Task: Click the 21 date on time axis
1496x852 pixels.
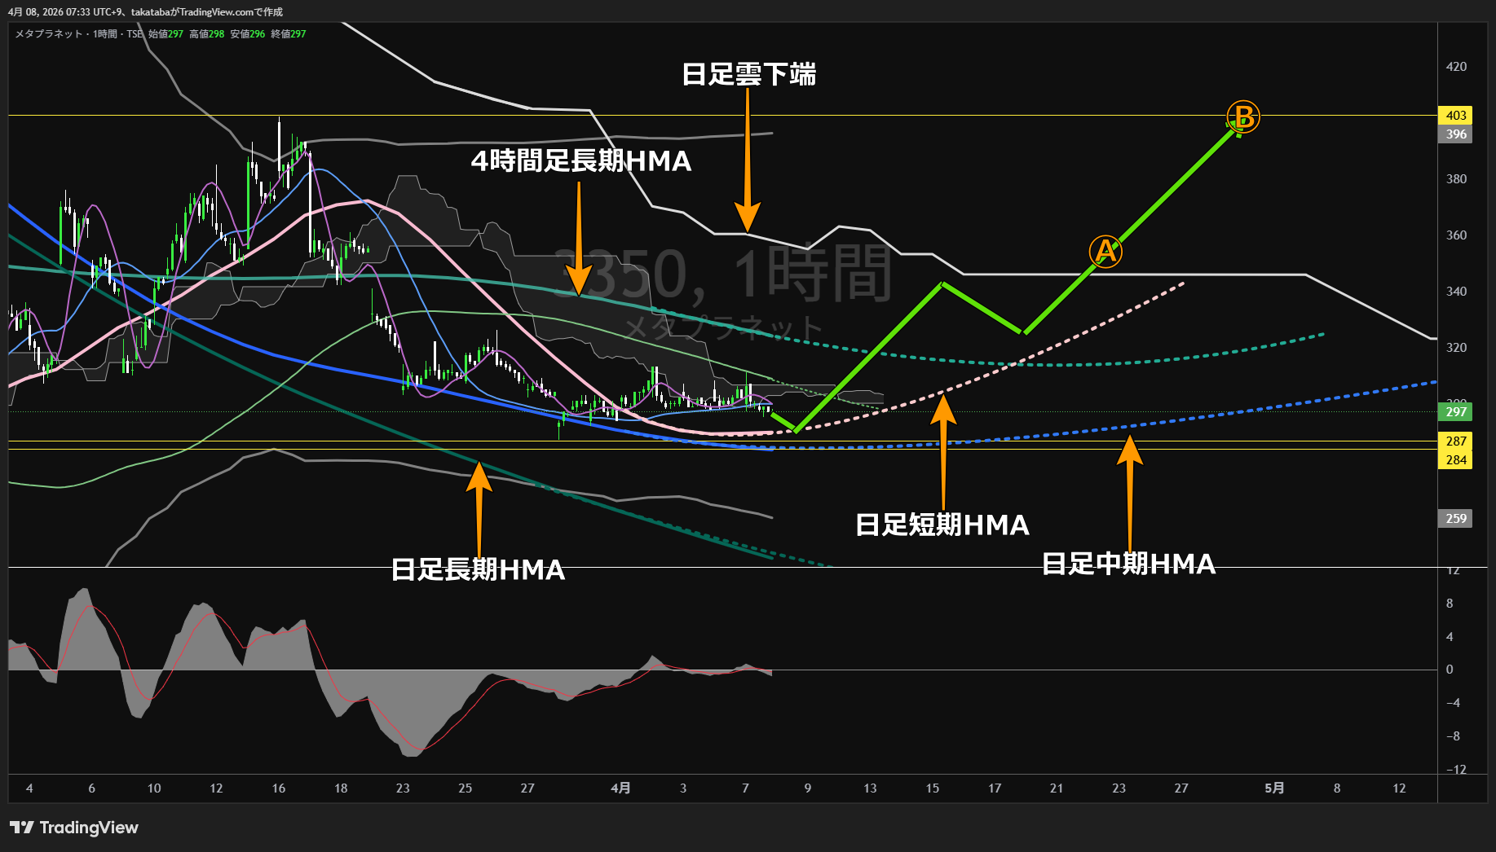Action: 1057,788
